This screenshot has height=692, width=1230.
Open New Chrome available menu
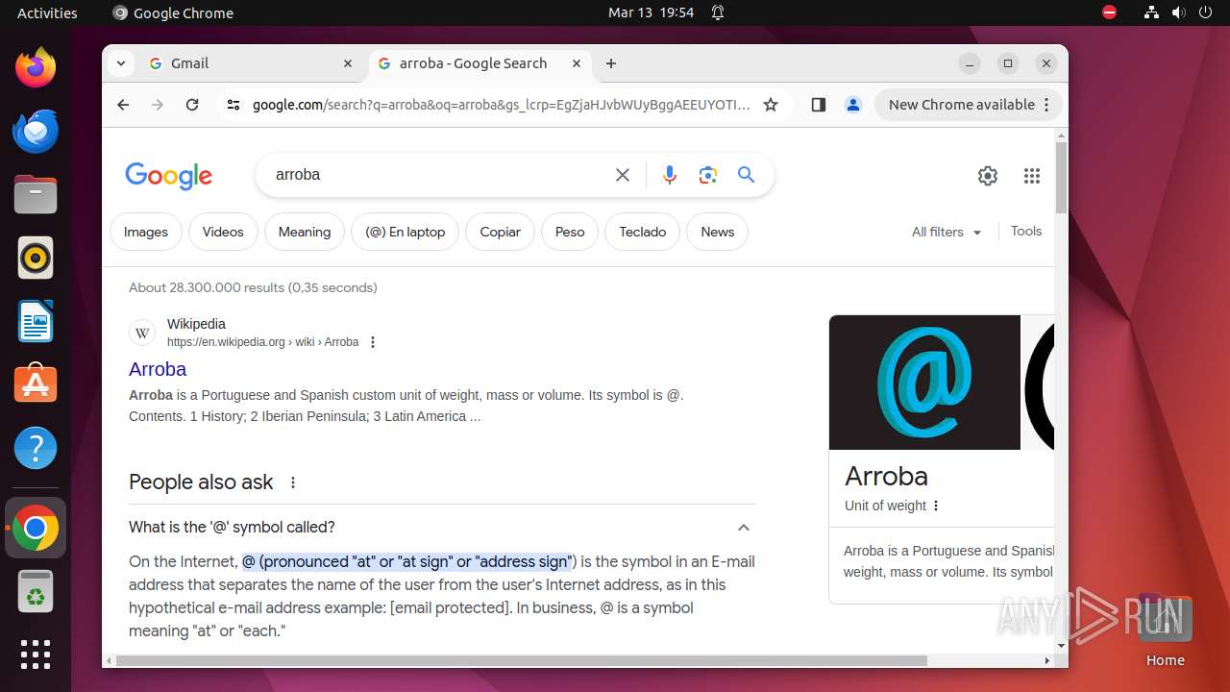(968, 105)
